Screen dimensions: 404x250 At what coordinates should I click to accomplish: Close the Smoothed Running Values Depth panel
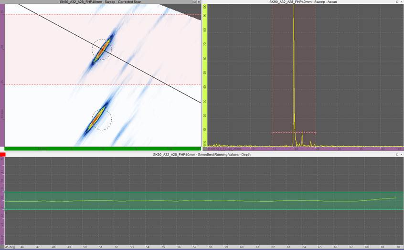[x=402, y=155]
